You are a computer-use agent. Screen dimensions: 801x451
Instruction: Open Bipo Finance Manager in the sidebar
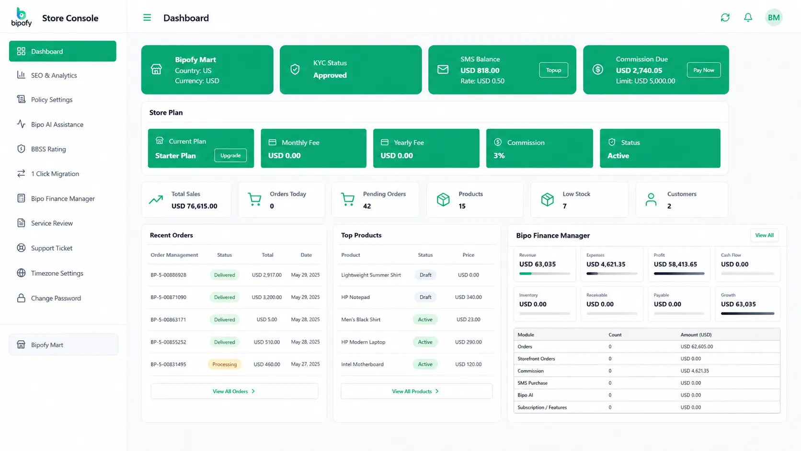point(63,198)
